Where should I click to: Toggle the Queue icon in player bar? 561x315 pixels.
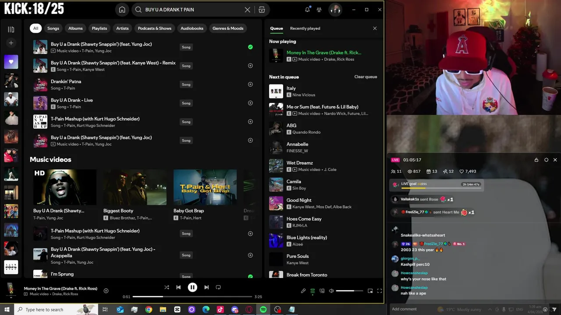(x=312, y=291)
